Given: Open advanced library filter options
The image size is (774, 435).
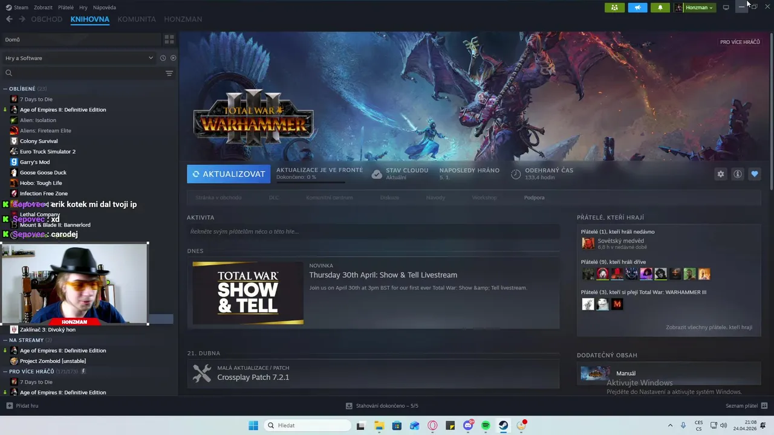Looking at the screenshot, I should 169,73.
